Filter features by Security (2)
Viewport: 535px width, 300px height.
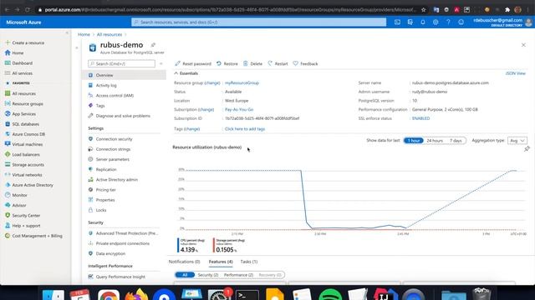pyautogui.click(x=208, y=275)
